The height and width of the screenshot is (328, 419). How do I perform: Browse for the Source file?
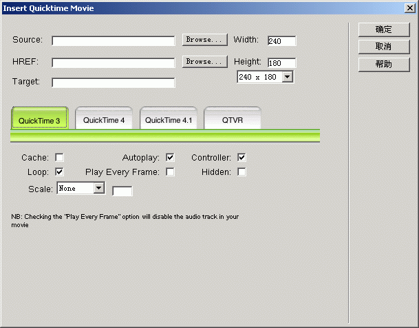point(205,40)
